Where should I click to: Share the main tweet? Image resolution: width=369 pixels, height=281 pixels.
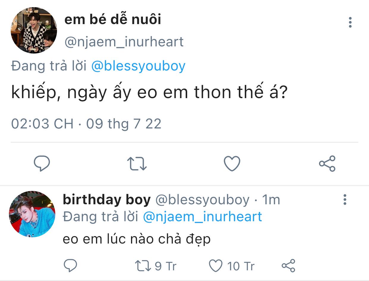(327, 164)
